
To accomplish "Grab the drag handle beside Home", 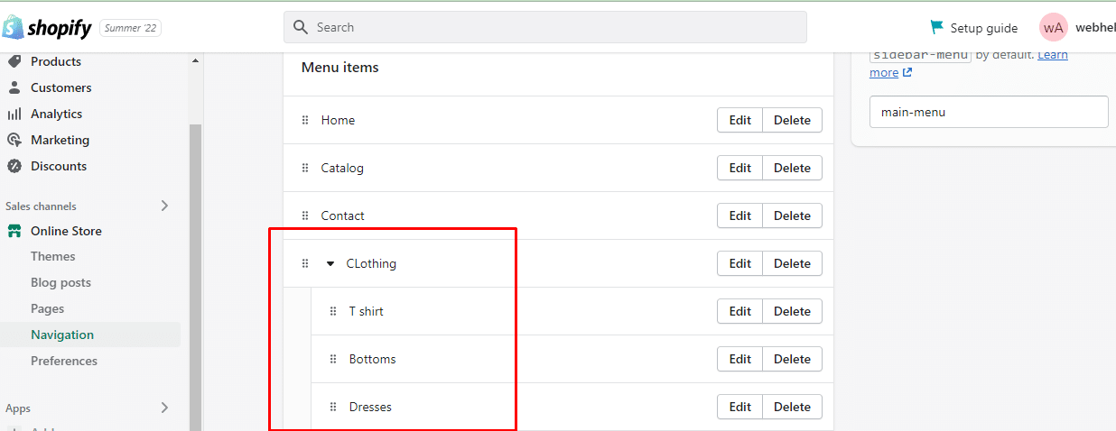I will pos(305,120).
